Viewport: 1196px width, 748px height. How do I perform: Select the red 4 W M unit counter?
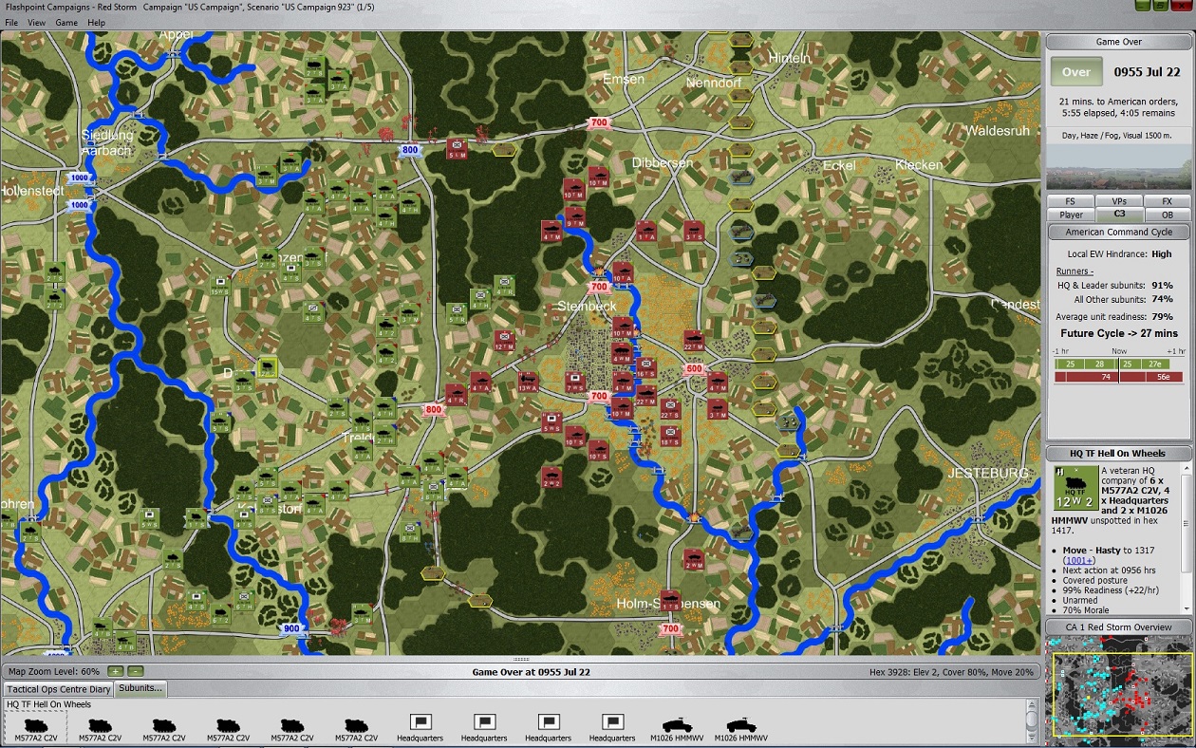(x=623, y=354)
